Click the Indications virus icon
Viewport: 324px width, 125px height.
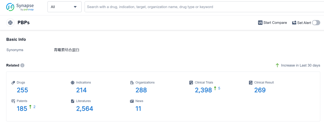click(73, 83)
